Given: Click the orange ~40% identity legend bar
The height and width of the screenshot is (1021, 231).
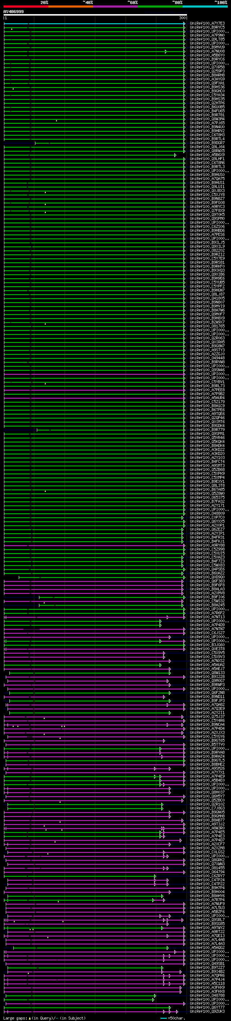Looking at the screenshot, I should click(x=71, y=7).
